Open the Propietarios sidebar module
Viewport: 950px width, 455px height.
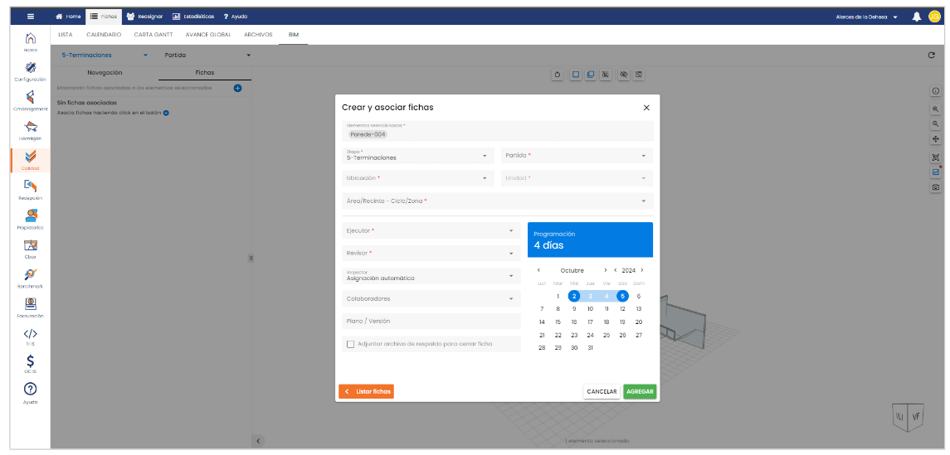click(x=30, y=218)
